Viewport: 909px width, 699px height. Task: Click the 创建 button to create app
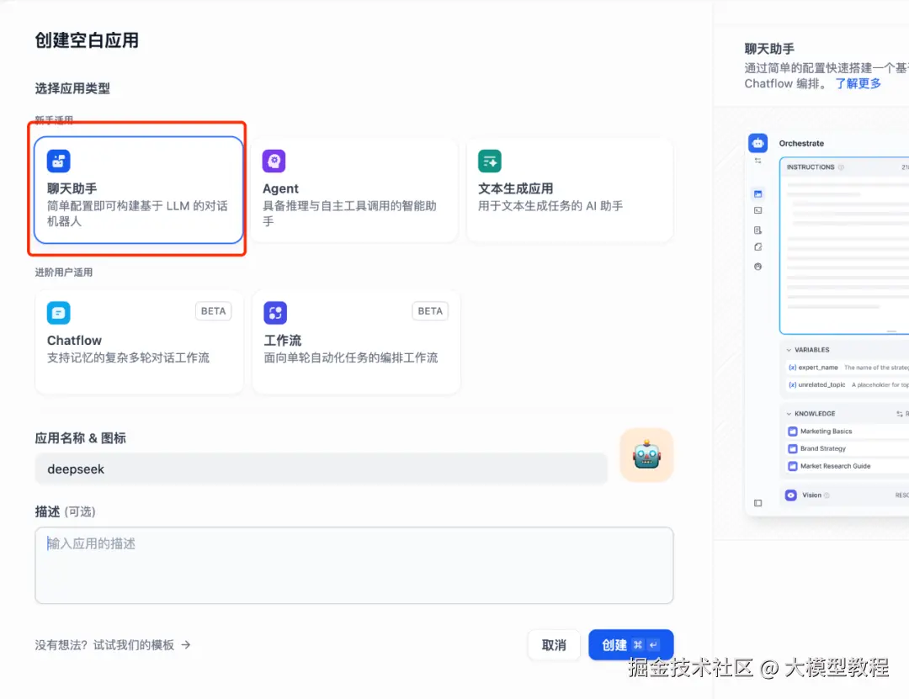pos(630,644)
